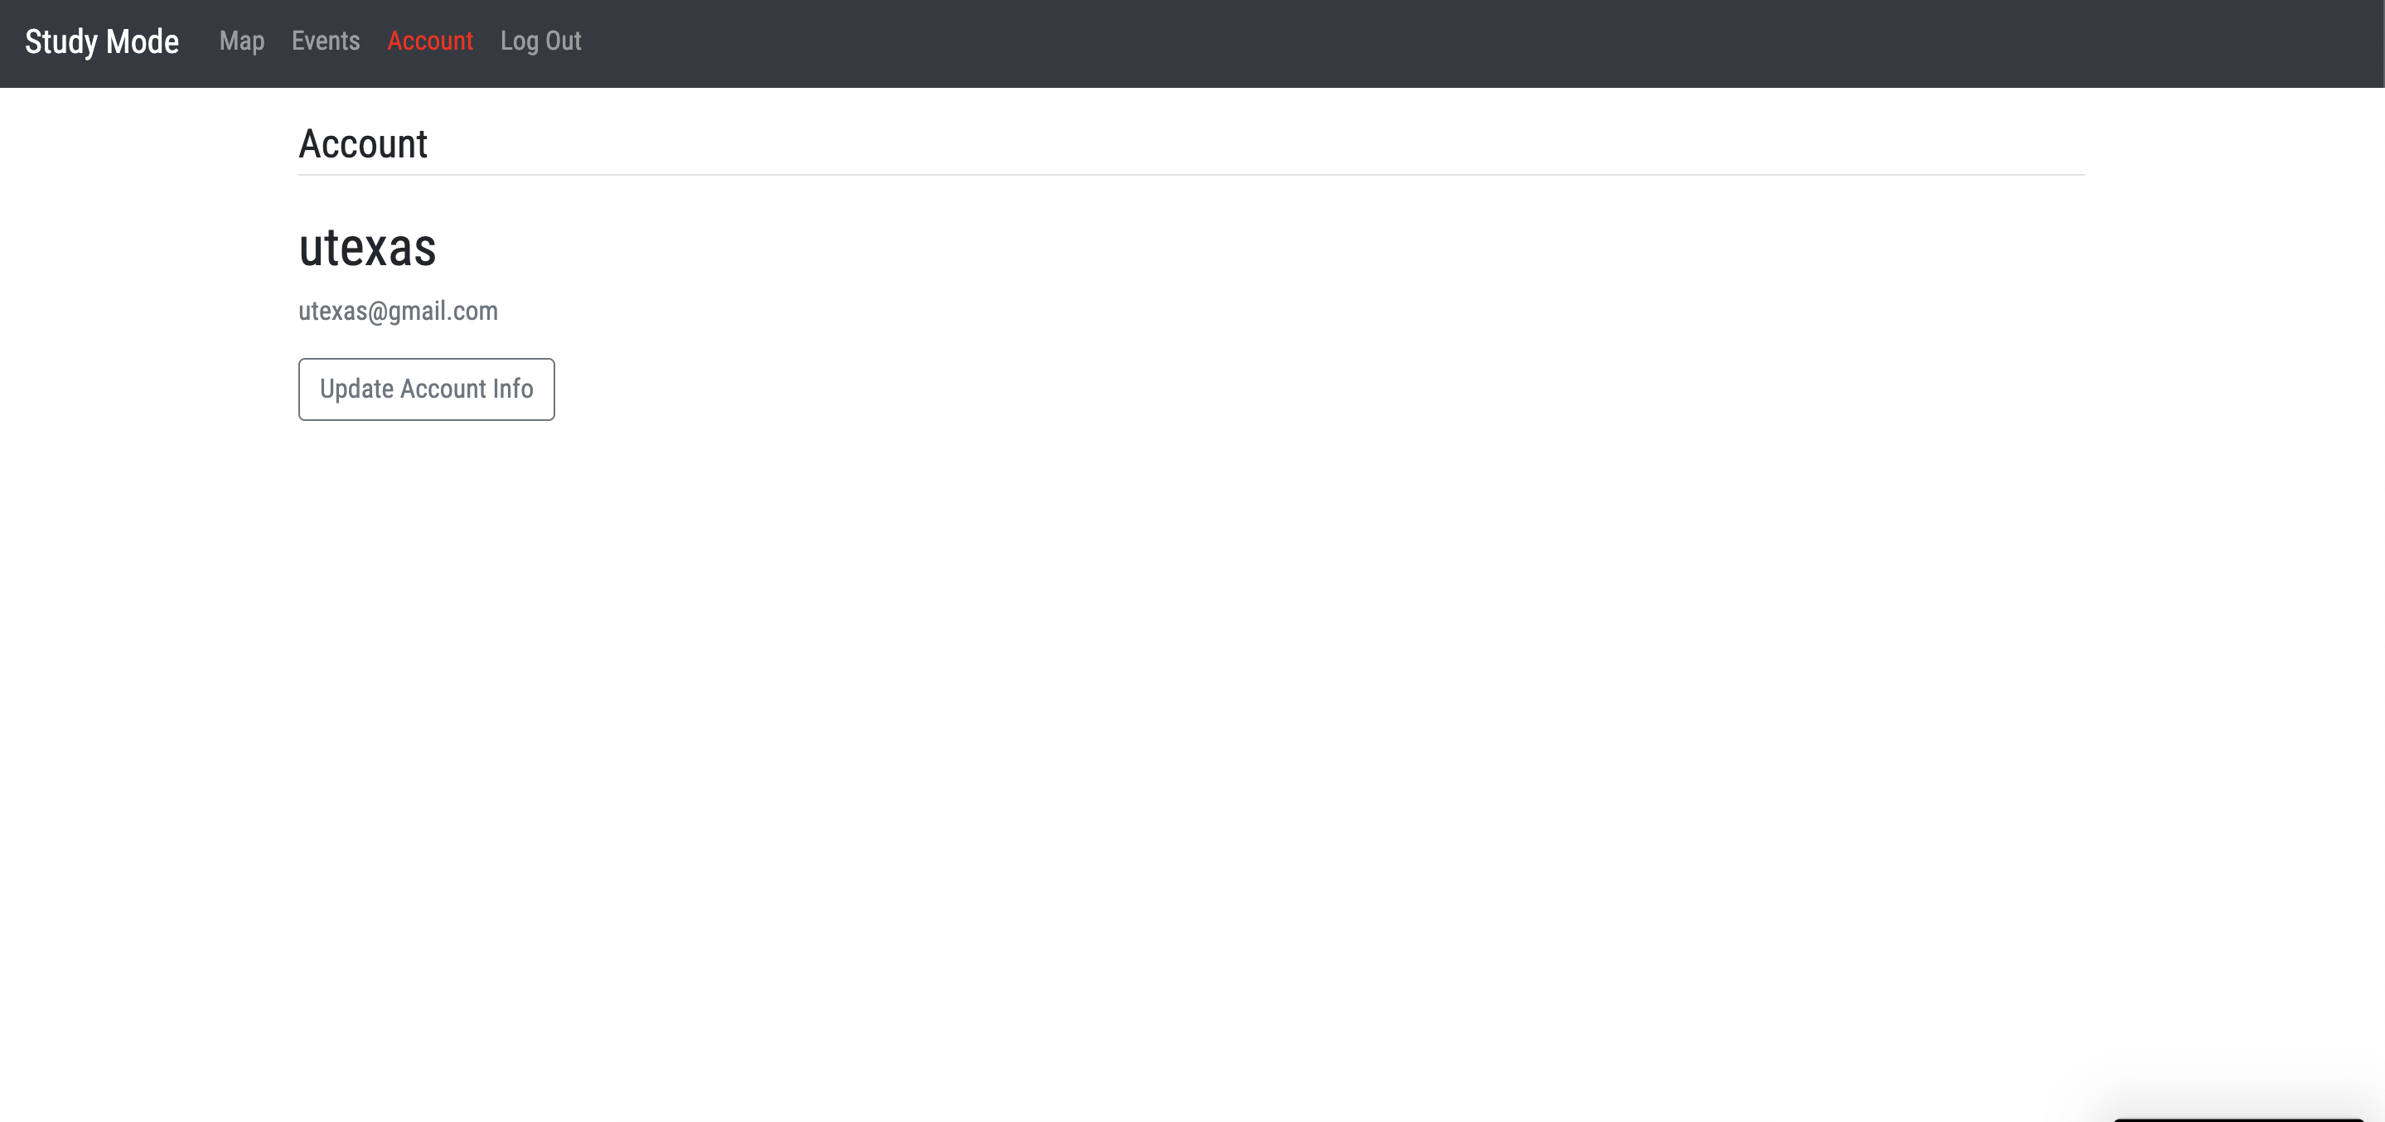2385x1122 pixels.
Task: Click the utexas@gmail.com email text
Action: tap(398, 311)
